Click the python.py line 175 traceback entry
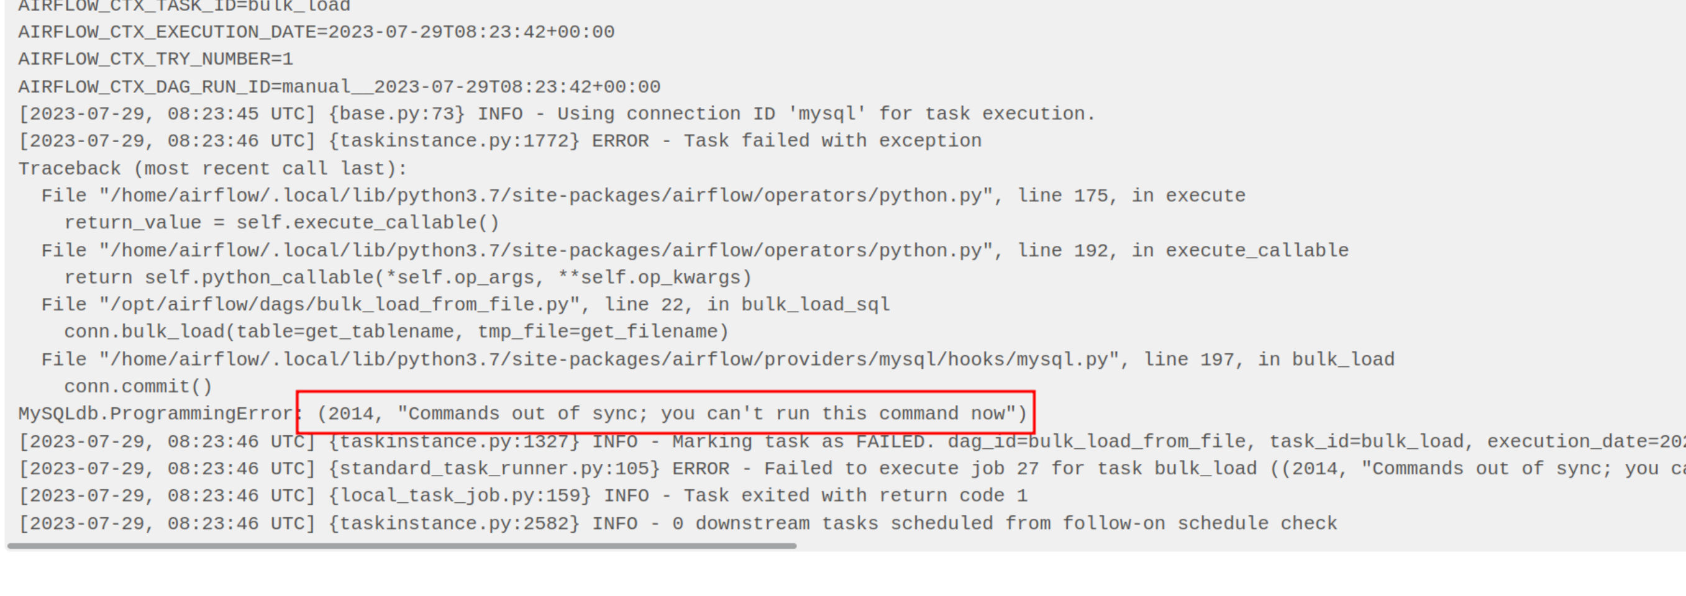 (643, 196)
